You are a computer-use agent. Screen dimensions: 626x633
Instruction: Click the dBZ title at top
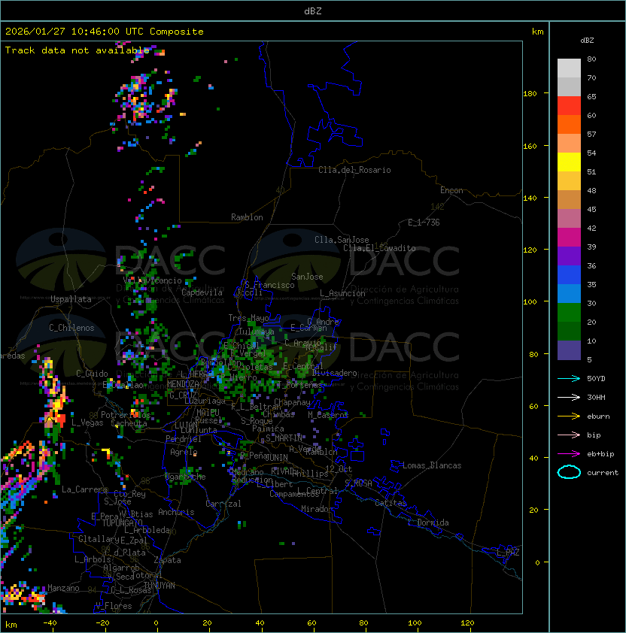(x=312, y=11)
